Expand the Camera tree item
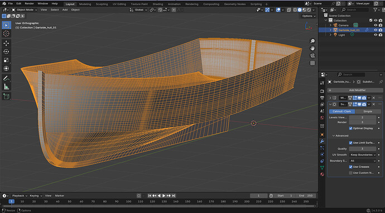The height and width of the screenshot is (213, 385). pyautogui.click(x=330, y=25)
